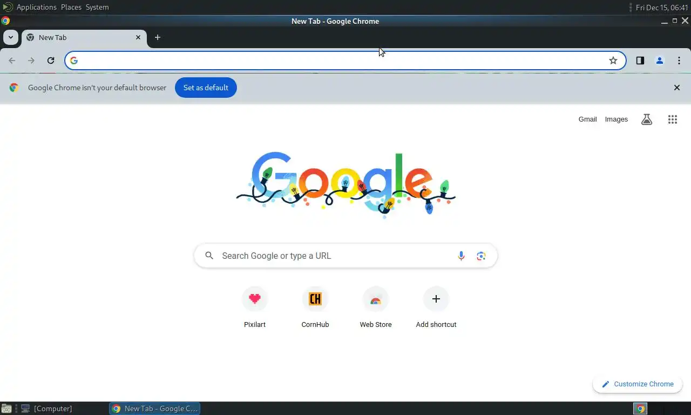Viewport: 691px width, 415px height.
Task: Open the Chrome profile icon
Action: pyautogui.click(x=660, y=61)
